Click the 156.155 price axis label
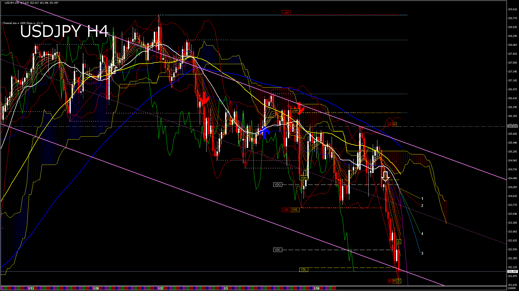 coord(513,116)
